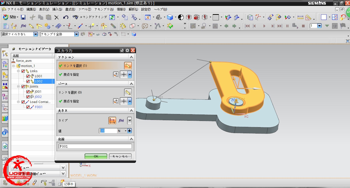This screenshot has height=188, width=350.
Task: Click the Fit view icon
Action: tap(148, 17)
